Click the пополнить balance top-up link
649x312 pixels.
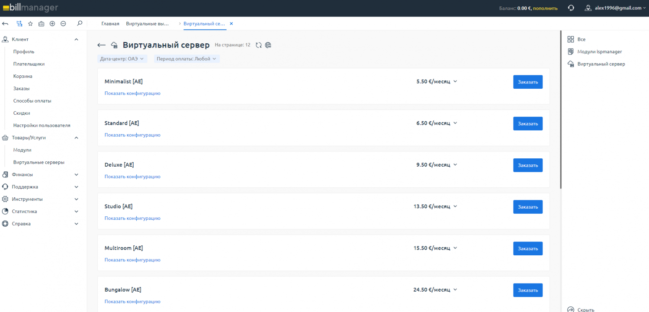545,8
